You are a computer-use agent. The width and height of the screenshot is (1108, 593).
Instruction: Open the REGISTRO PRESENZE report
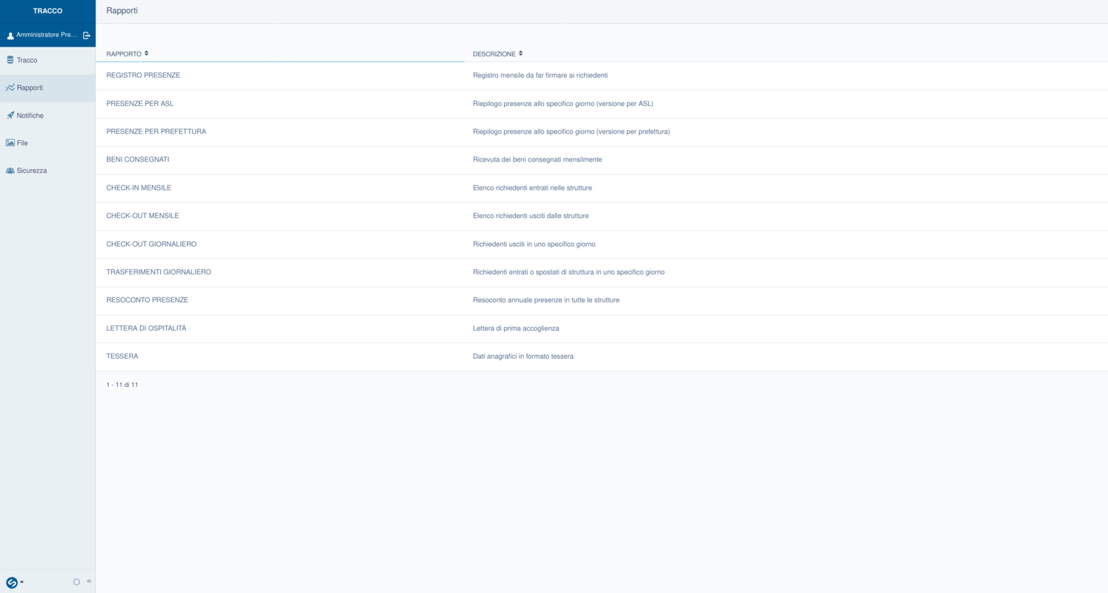[x=143, y=76]
